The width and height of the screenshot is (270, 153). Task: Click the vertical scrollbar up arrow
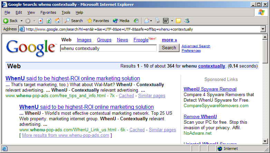coord(265,37)
